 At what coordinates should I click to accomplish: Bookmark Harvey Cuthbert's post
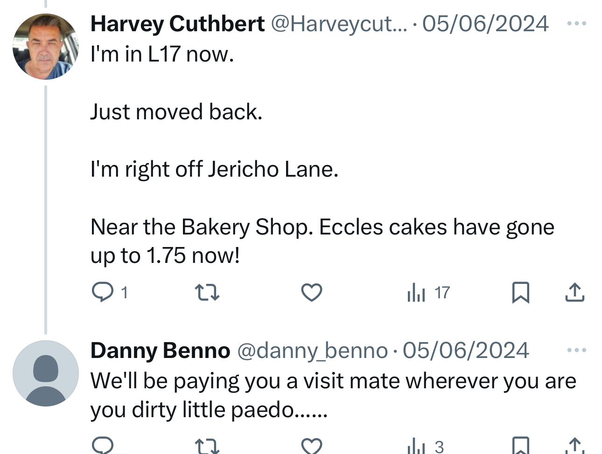pos(520,293)
